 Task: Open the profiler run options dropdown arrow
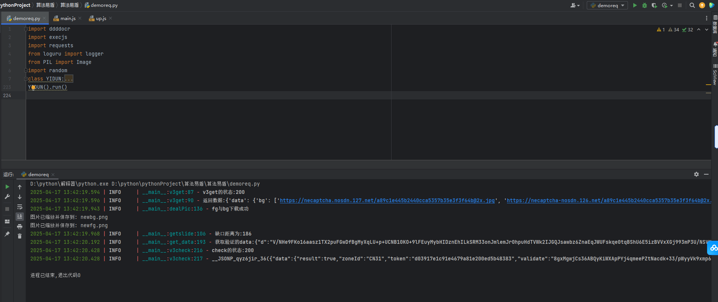pos(671,5)
